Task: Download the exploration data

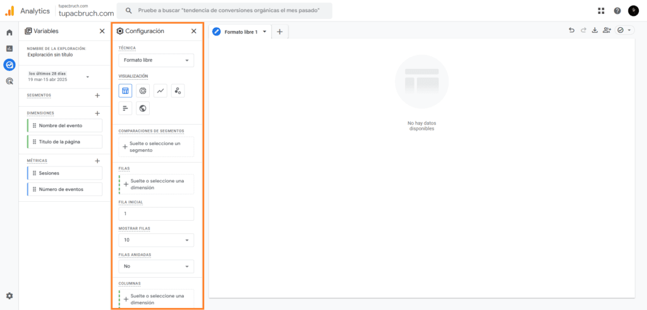Action: click(x=595, y=30)
